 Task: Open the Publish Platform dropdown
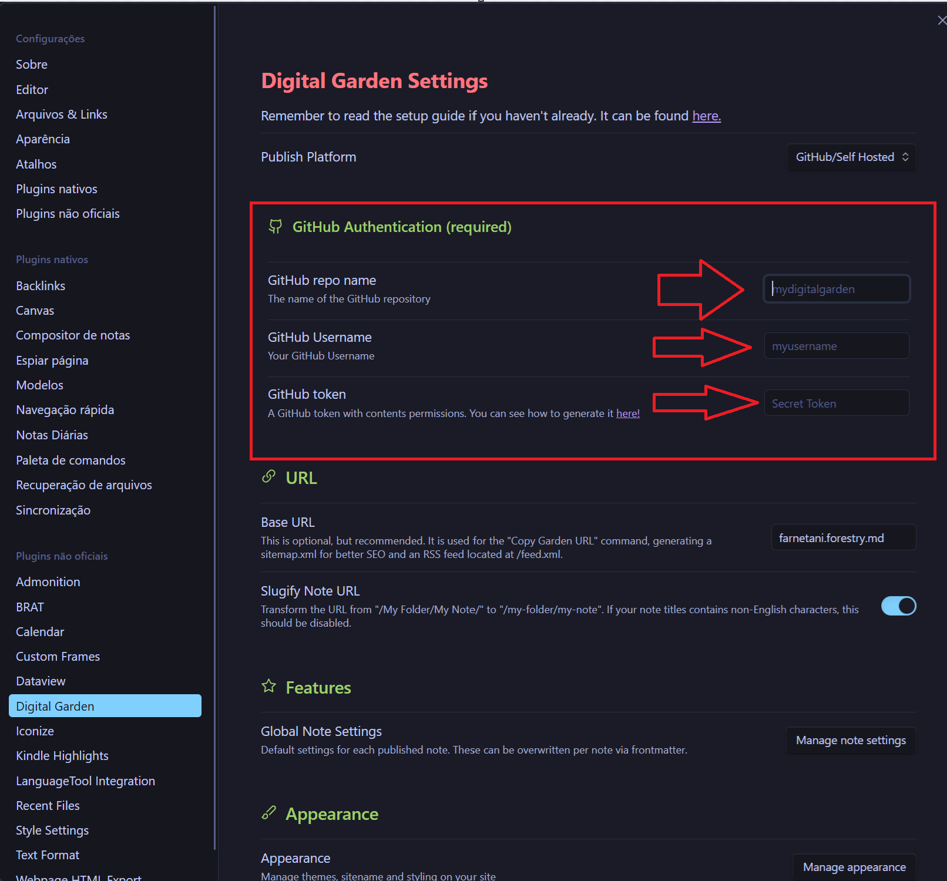851,157
